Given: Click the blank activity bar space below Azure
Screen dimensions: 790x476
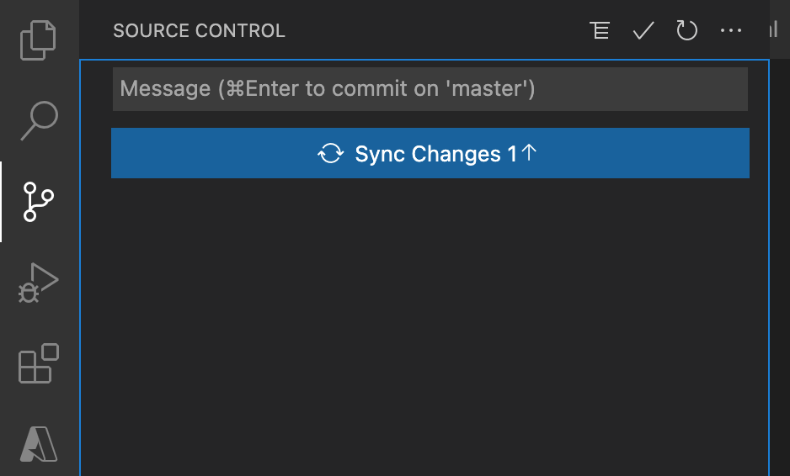Looking at the screenshot, I should [39, 469].
